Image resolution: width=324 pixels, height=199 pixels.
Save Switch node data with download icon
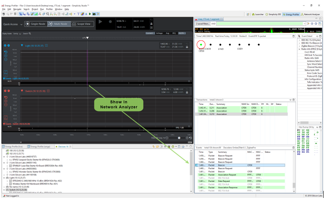(187, 92)
